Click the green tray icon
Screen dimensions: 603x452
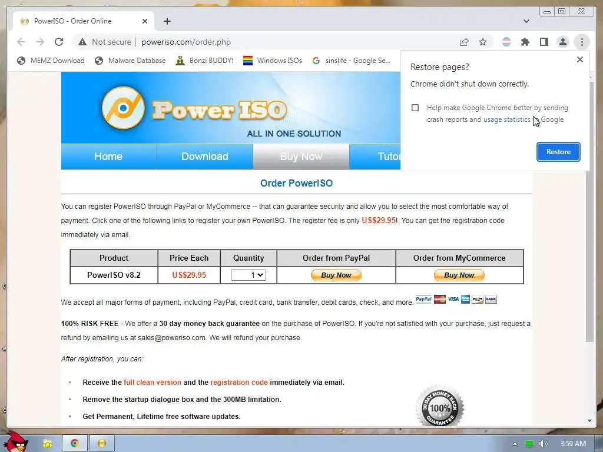coord(529,444)
